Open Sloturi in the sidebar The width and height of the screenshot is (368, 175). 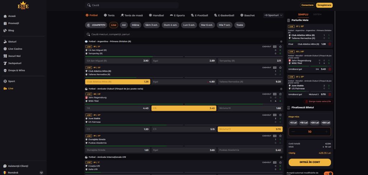tap(12, 42)
